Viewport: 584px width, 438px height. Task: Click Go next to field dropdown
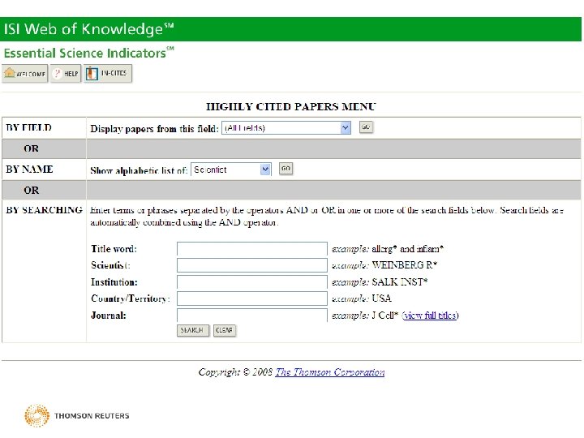[366, 127]
